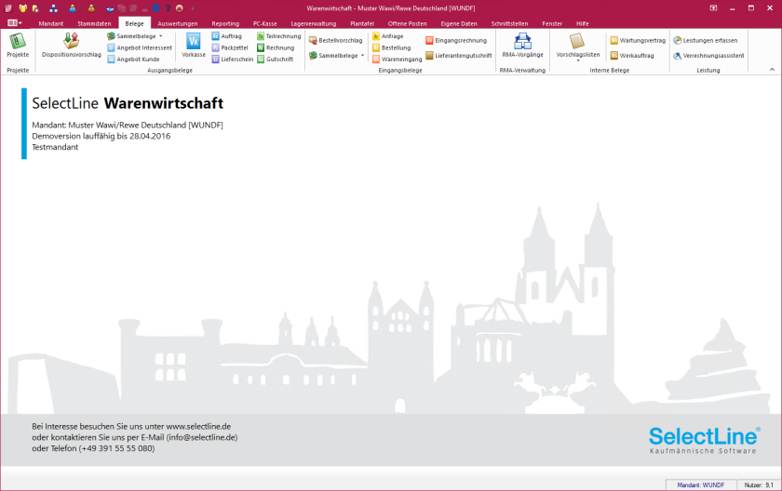782x491 pixels.
Task: Open RMA-Vorgänge management
Action: (x=522, y=46)
